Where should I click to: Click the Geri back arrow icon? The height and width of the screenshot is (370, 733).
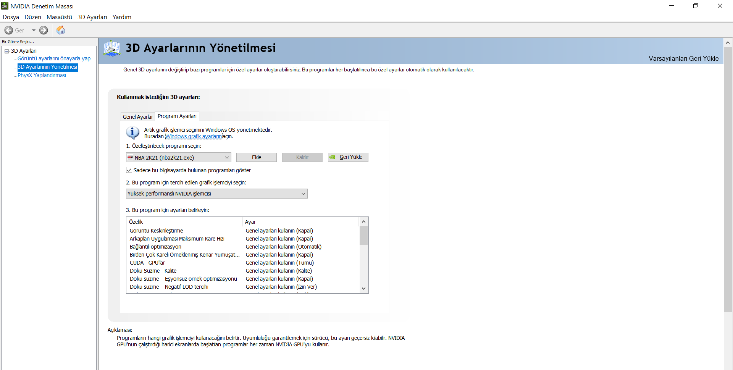click(9, 30)
